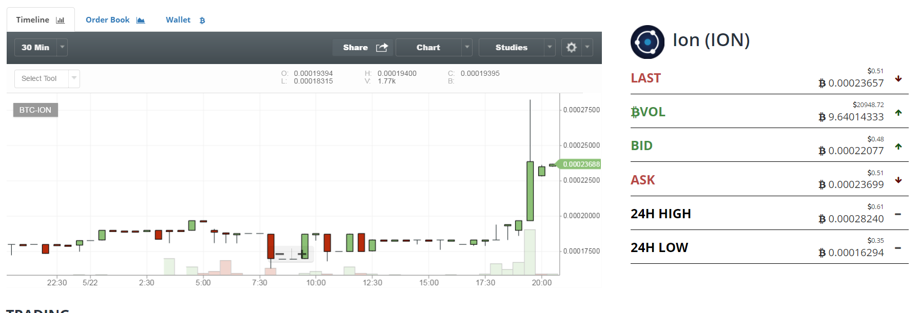Viewport: 920px width, 313px height.
Task: Click the bid price 0.00022077
Action: coord(856,151)
